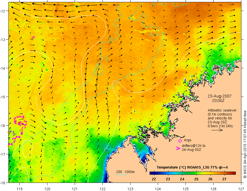
Task: Click the '23-Aug-2007' date text
Action: tap(219, 96)
